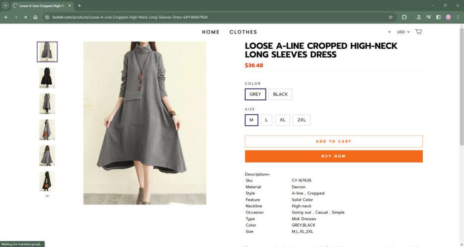Viewport: 464px width, 247px height.
Task: Open the shopping cart
Action: (418, 32)
